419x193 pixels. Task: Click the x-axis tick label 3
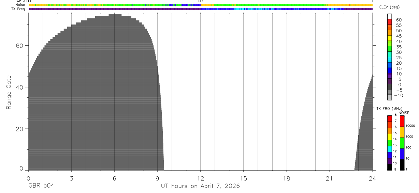71,178
